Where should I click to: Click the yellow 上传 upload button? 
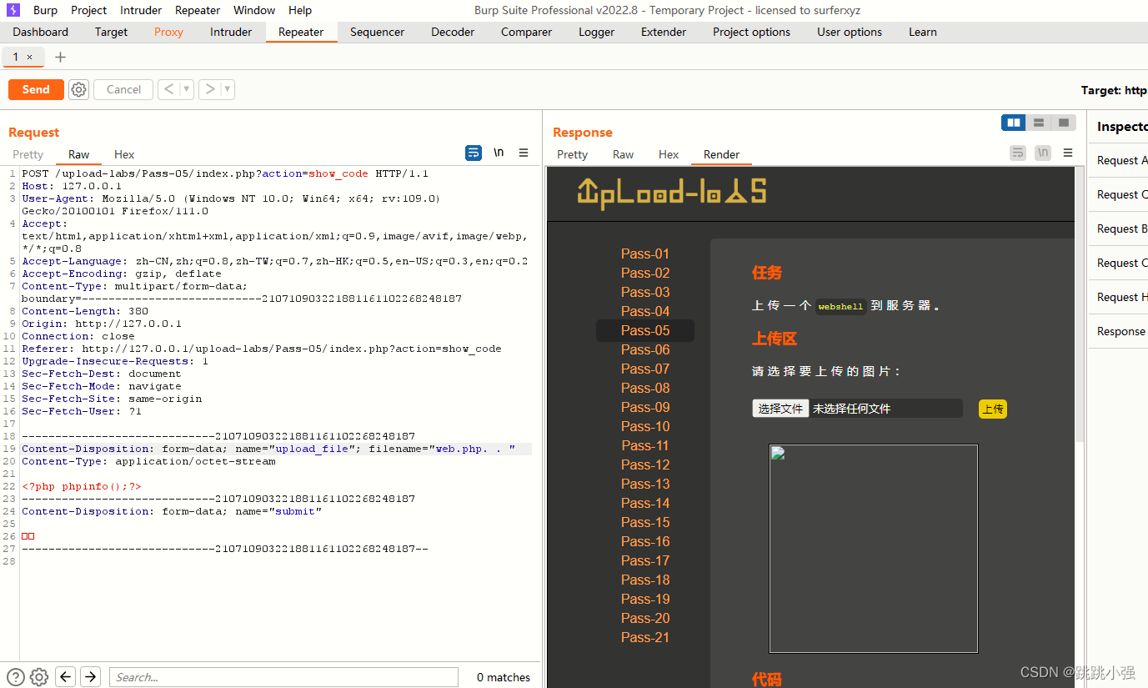pos(992,409)
